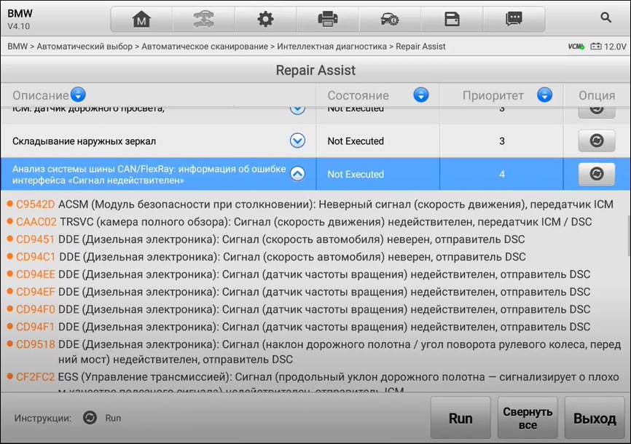
Task: Open the message feedback icon
Action: pyautogui.click(x=514, y=19)
